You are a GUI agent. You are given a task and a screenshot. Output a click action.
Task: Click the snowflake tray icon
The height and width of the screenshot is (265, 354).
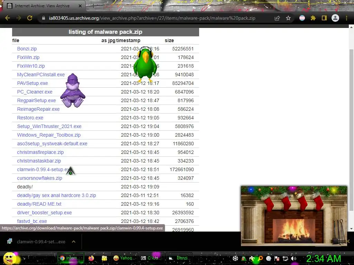235,258
